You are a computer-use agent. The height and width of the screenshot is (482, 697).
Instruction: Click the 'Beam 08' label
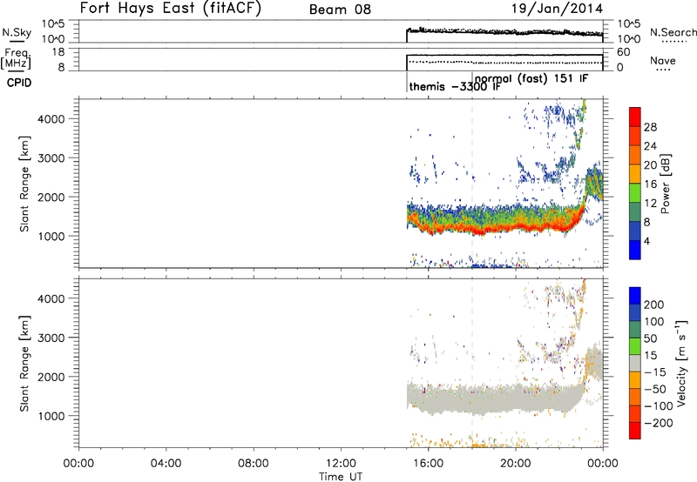pyautogui.click(x=340, y=10)
